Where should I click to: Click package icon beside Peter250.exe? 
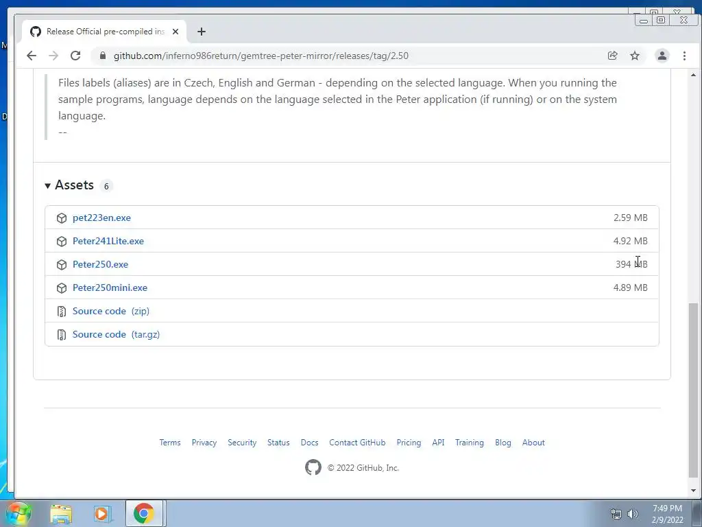point(62,264)
